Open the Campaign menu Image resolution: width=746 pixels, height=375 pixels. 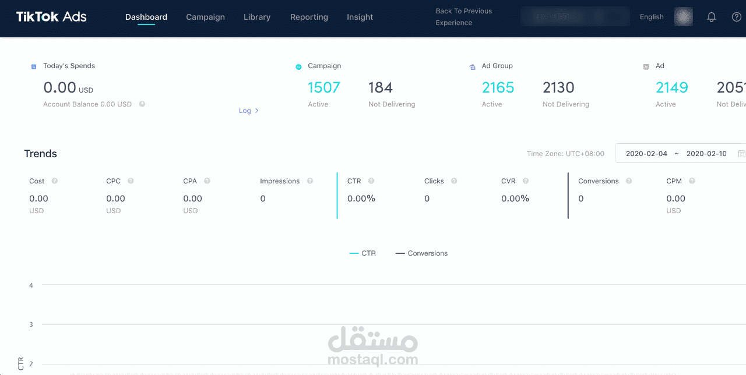205,17
